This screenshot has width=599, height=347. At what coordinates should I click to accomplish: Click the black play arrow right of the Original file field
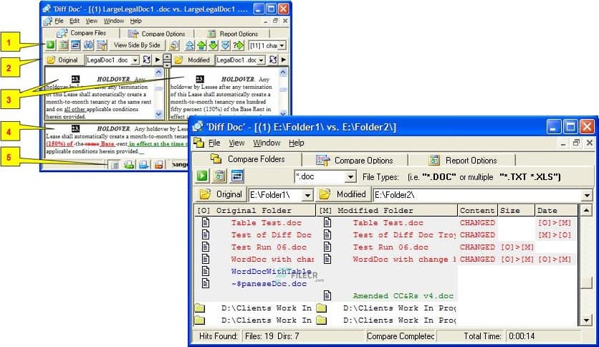158,60
